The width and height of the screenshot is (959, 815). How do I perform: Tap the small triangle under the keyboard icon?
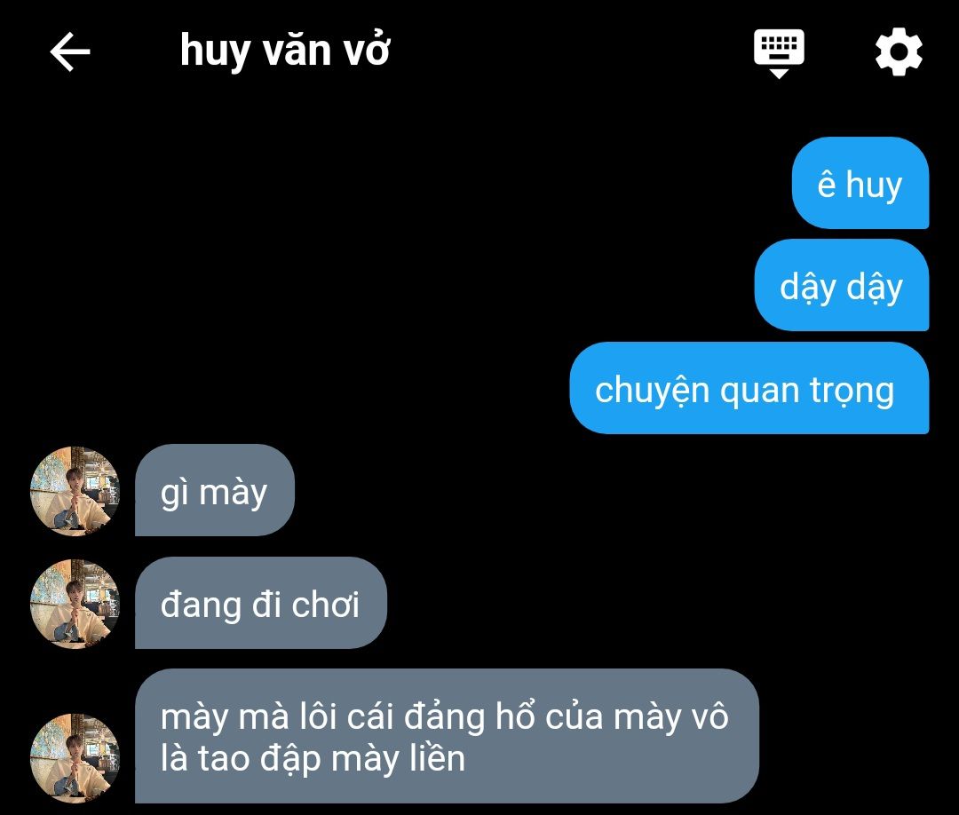click(779, 74)
